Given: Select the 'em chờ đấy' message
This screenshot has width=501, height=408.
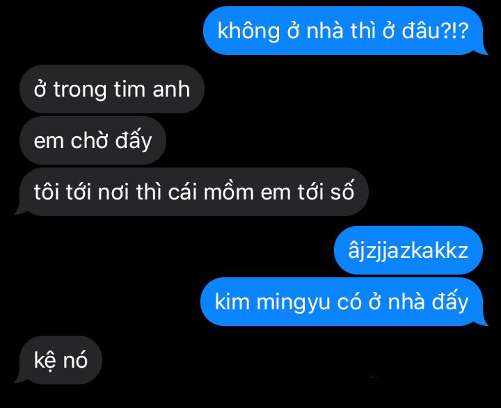Looking at the screenshot, I should click(93, 140).
